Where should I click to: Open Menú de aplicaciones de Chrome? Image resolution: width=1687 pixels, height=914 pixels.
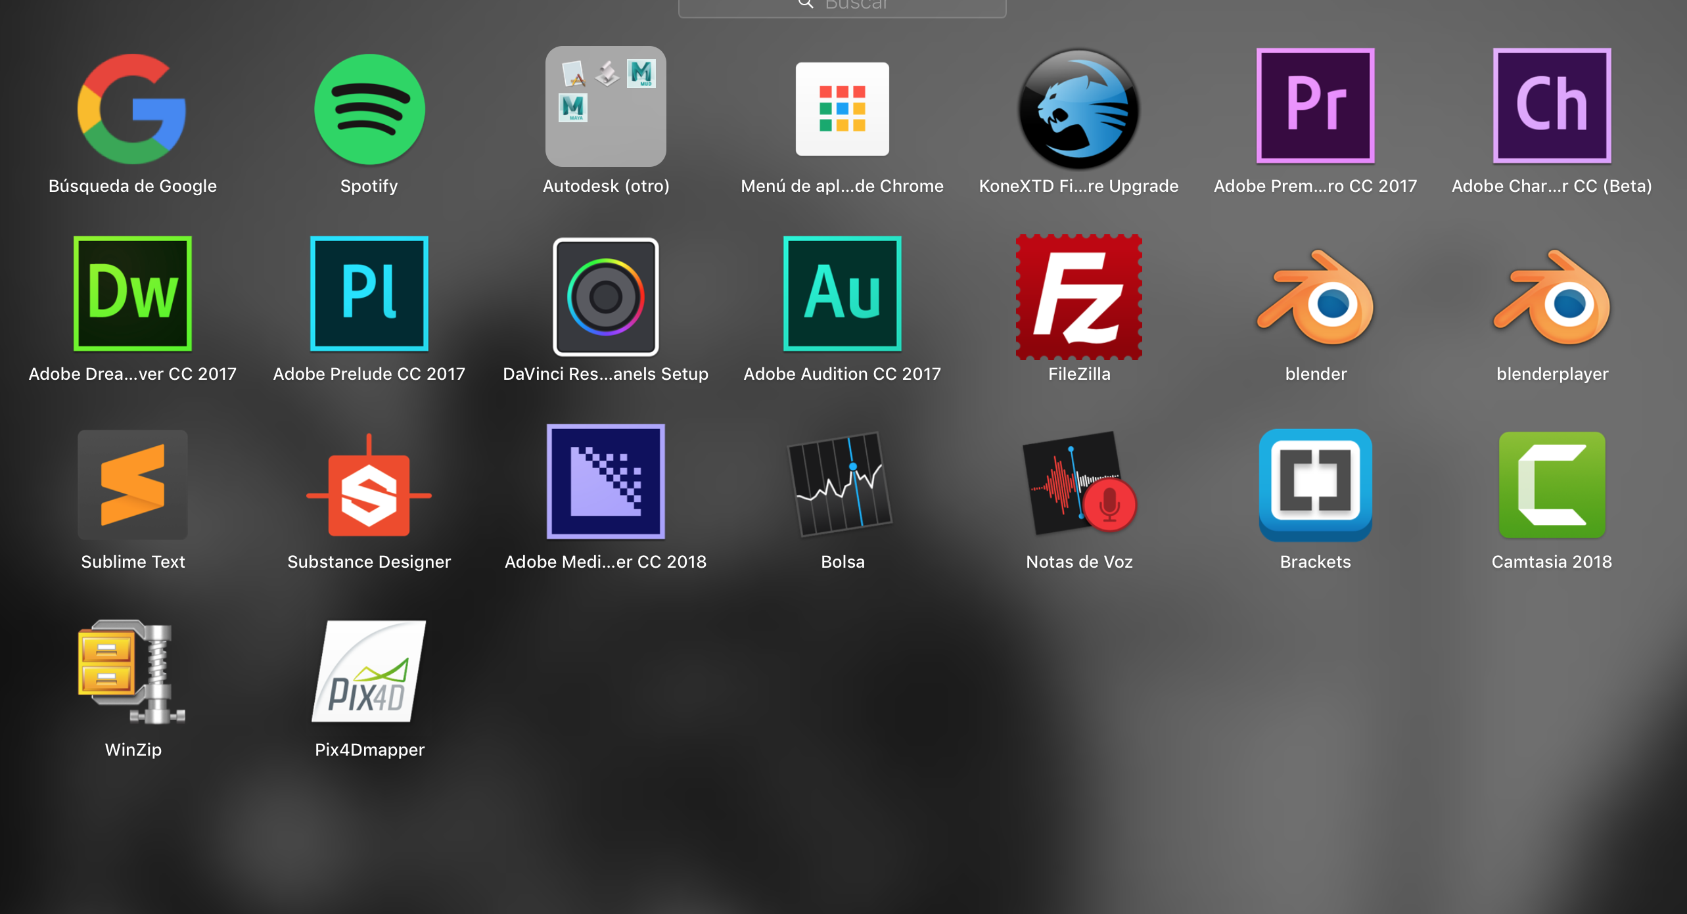[842, 108]
